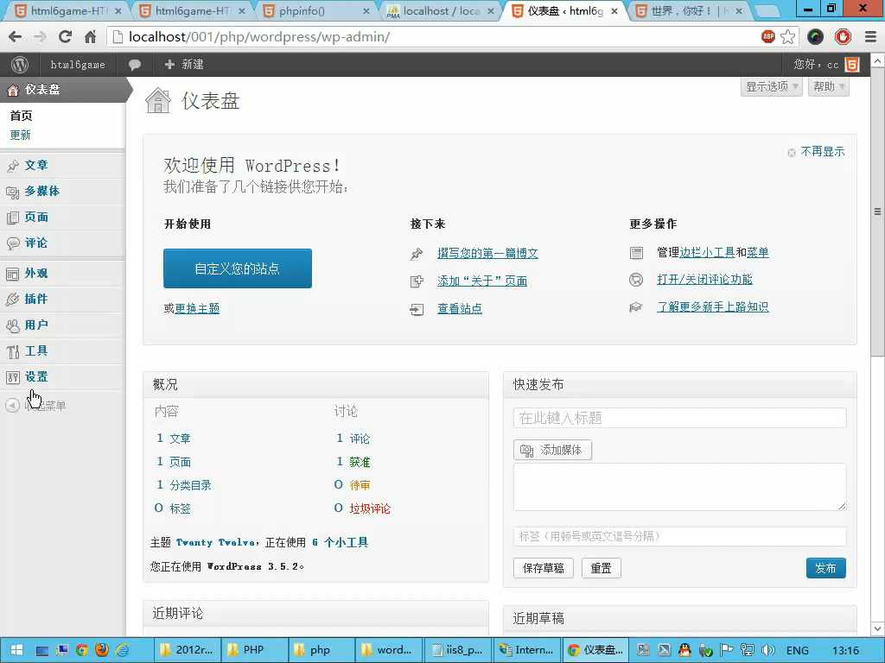This screenshot has width=885, height=663.
Task: Click the Twenty Twelve theme link
Action: coord(215,542)
